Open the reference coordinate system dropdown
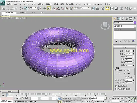Viewport: 137px width, 103px height. tap(36, 8)
